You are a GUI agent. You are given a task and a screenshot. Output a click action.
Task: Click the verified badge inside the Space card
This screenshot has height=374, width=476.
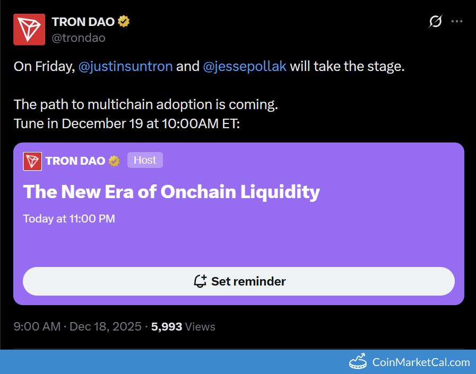click(x=114, y=161)
